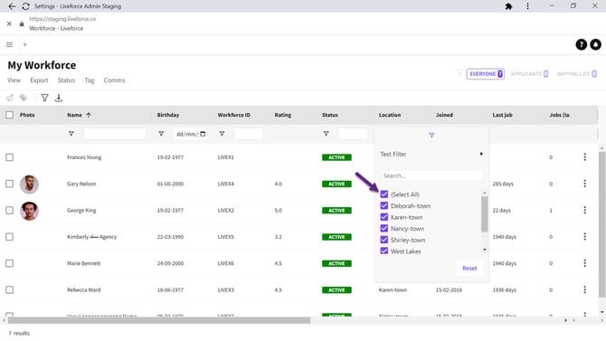Toggle the (Select All) checkbox
The width and height of the screenshot is (606, 341).
(x=384, y=194)
